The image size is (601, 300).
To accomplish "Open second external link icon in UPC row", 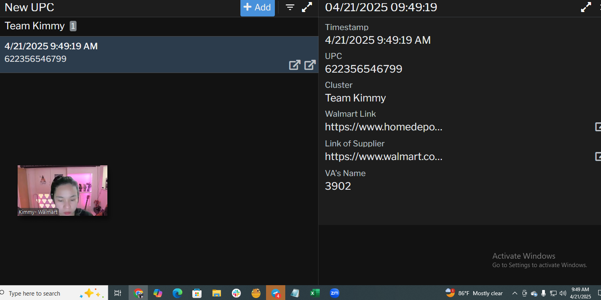I will (310, 65).
